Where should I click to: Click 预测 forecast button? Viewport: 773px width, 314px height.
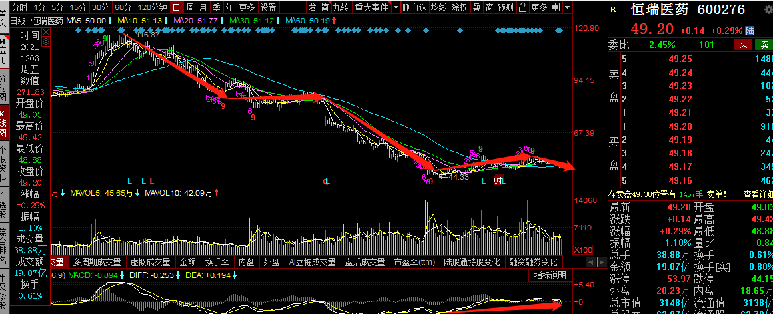tap(505, 7)
